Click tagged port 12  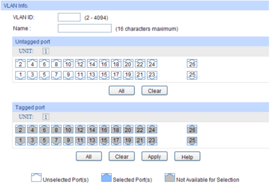pos(80,130)
